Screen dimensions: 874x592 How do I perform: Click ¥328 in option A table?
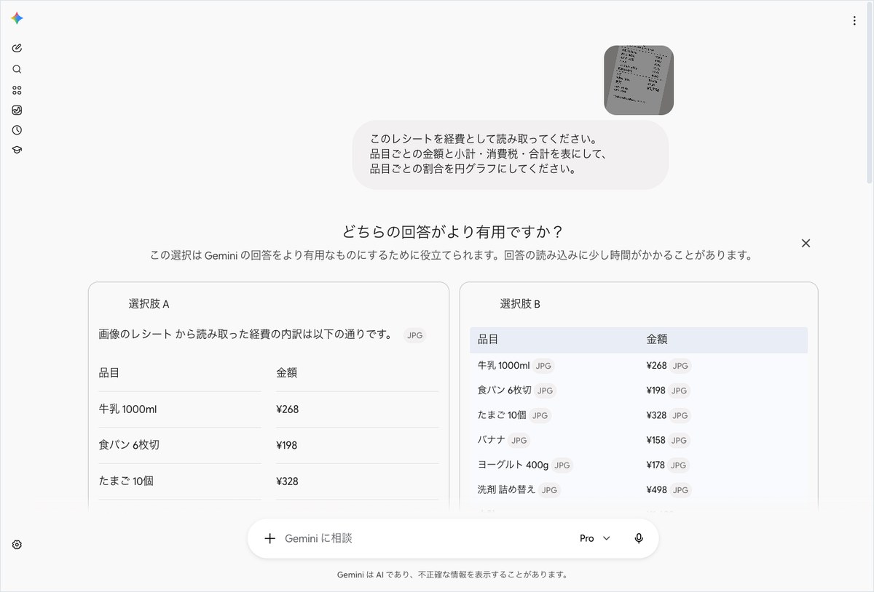click(288, 481)
